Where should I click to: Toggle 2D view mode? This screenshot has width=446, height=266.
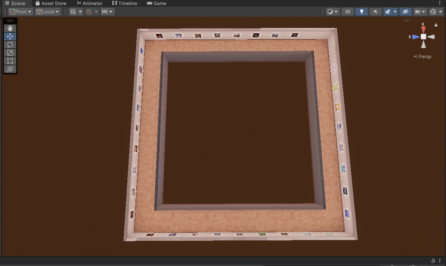(348, 12)
